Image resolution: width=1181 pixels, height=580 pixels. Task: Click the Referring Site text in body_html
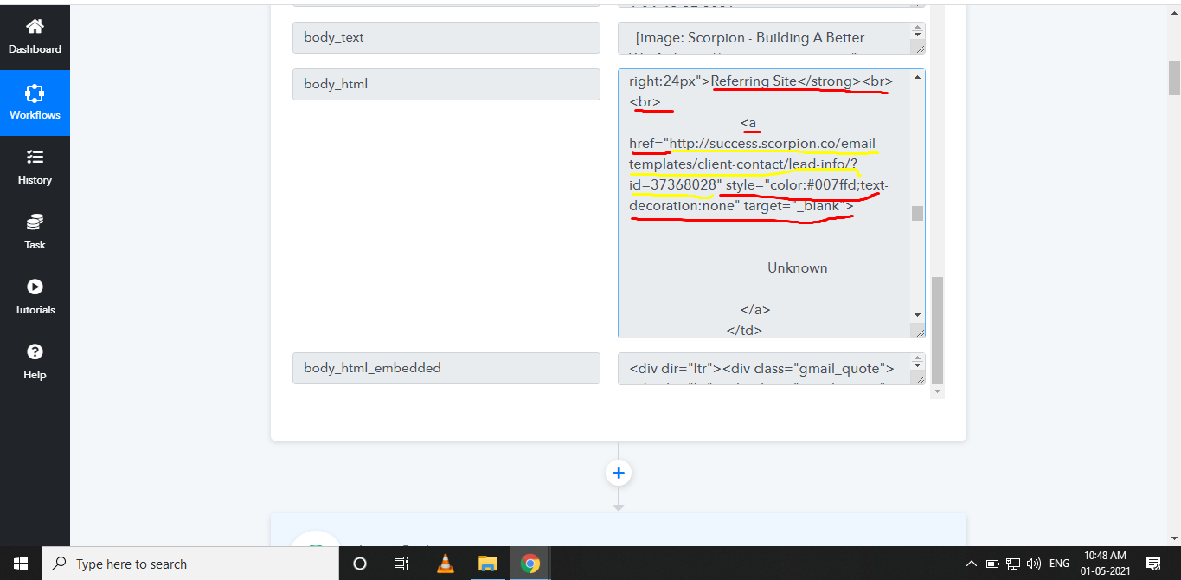pyautogui.click(x=754, y=81)
